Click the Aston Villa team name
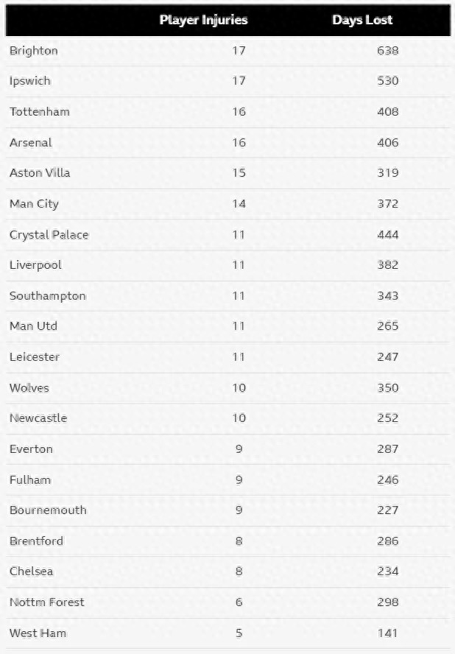This screenshot has width=455, height=654. [40, 173]
